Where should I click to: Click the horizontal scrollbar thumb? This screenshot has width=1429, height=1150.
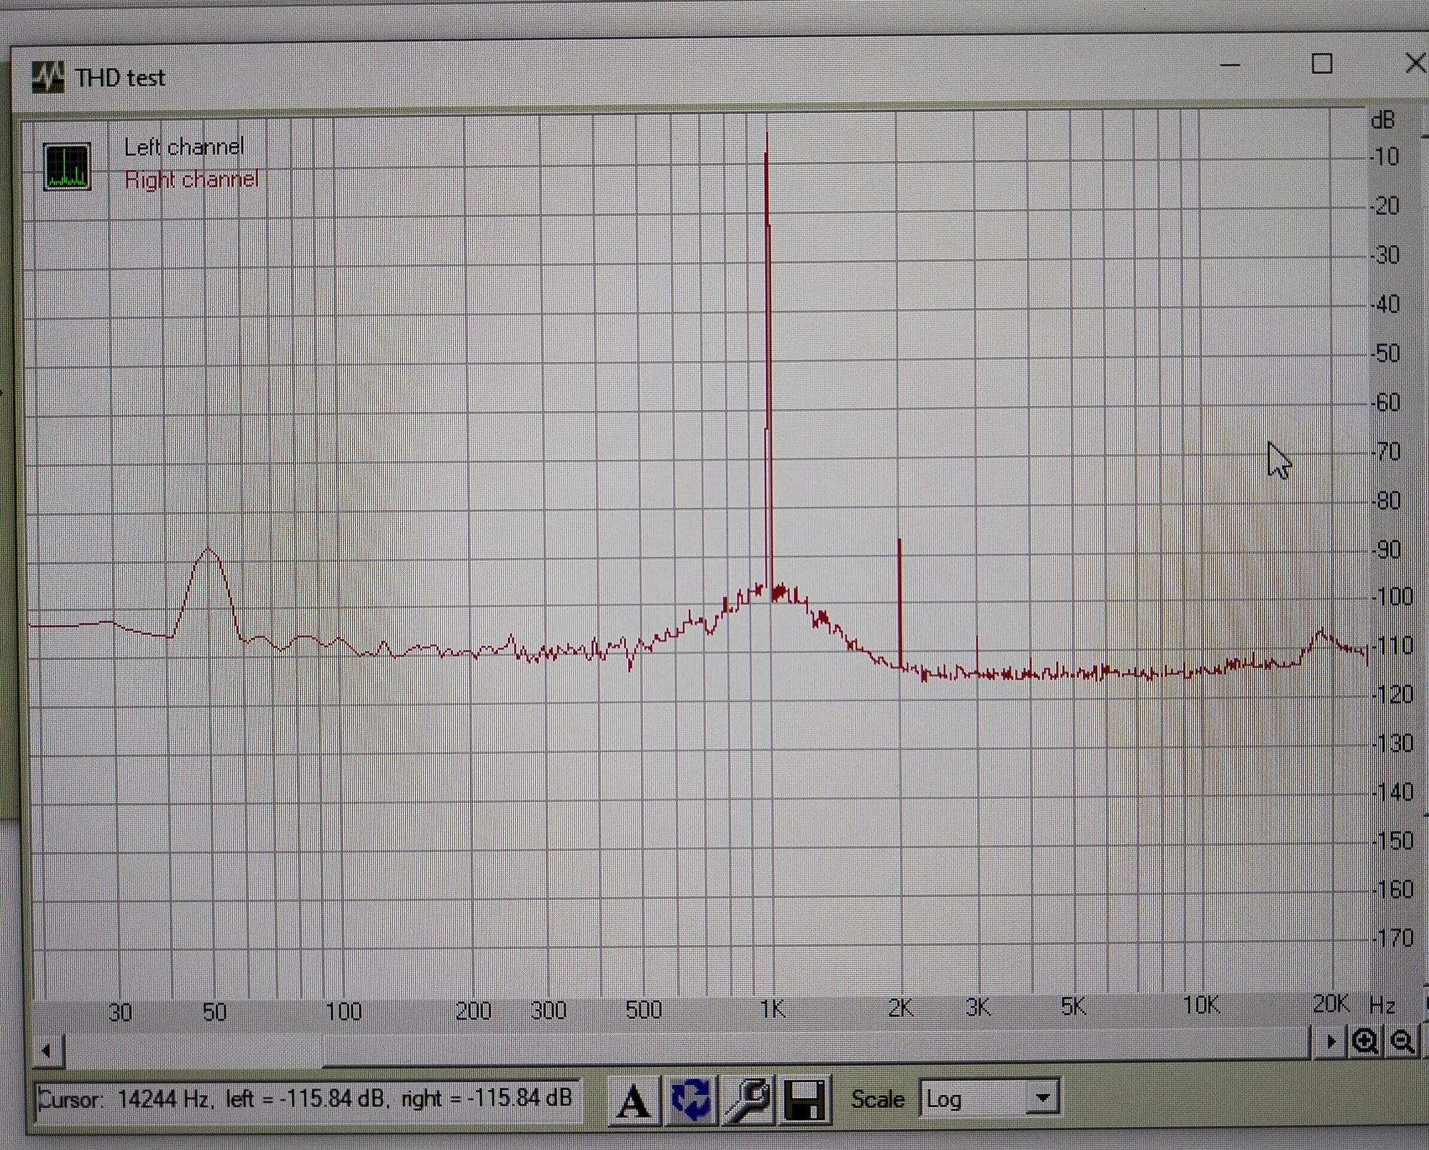[x=815, y=1047]
